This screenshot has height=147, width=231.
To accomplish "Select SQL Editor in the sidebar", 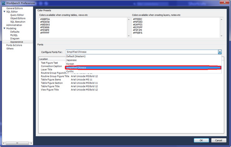I will (12, 12).
